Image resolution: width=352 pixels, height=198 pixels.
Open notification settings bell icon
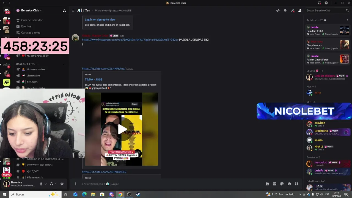click(x=285, y=10)
